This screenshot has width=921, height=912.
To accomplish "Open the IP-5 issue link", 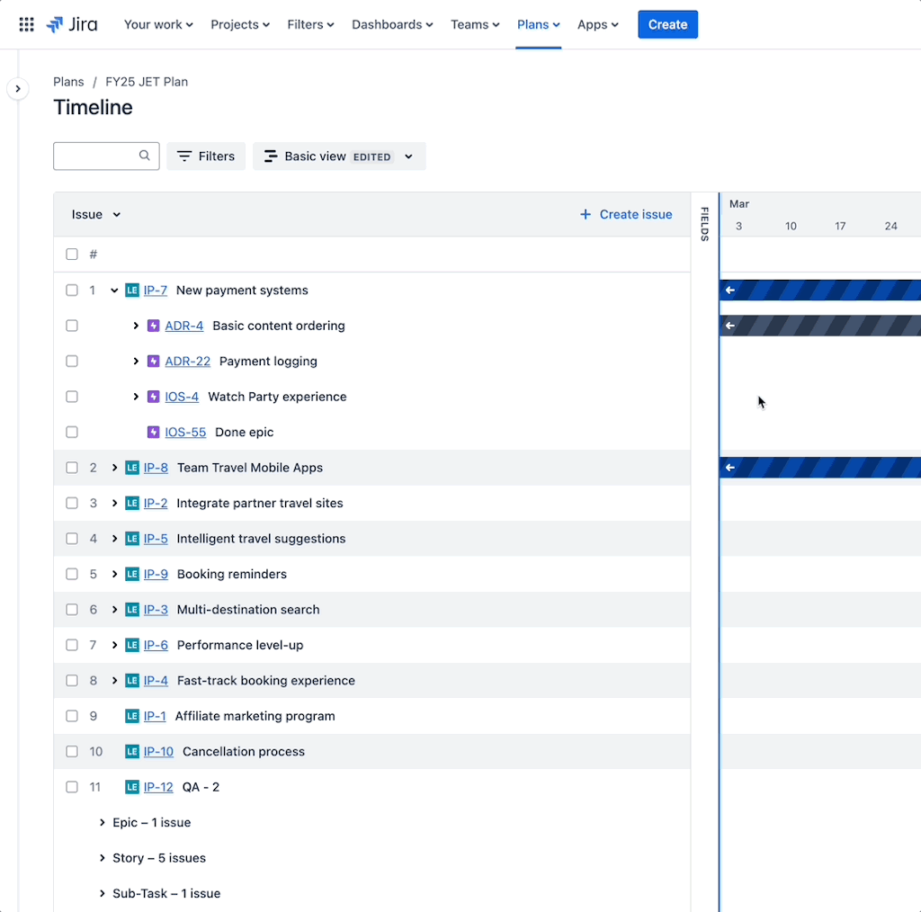I will coord(156,538).
